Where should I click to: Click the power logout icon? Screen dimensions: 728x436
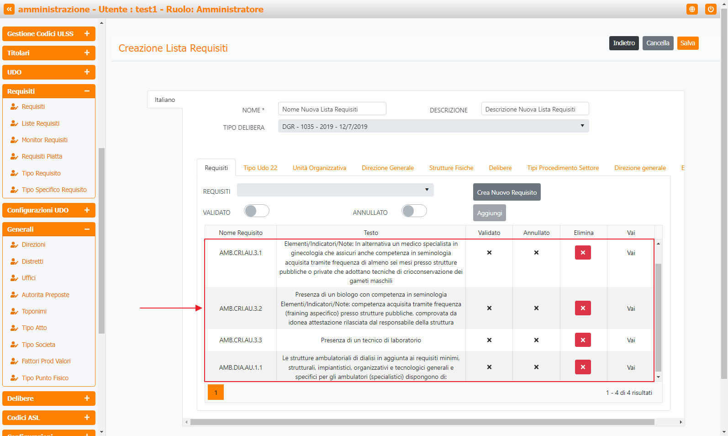click(711, 9)
